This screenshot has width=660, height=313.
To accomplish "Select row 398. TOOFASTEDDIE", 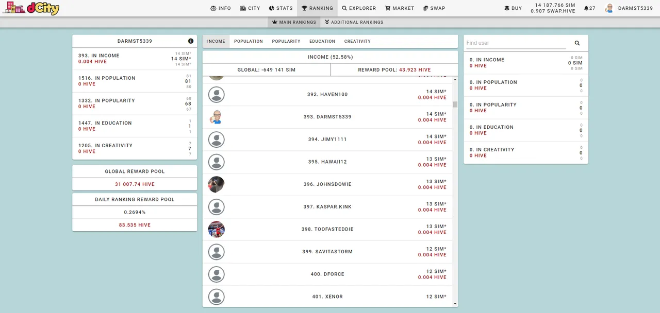I will pos(327,229).
